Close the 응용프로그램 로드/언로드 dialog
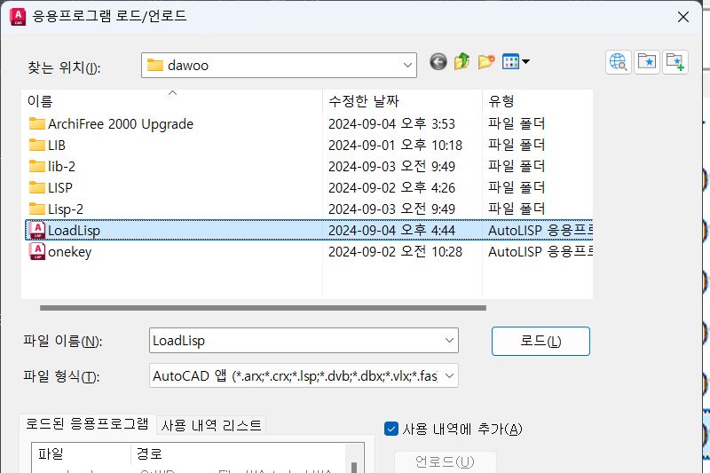The image size is (710, 473). (682, 17)
